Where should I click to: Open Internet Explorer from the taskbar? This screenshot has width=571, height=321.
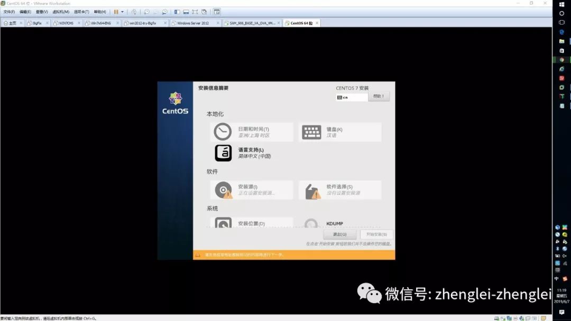561,69
